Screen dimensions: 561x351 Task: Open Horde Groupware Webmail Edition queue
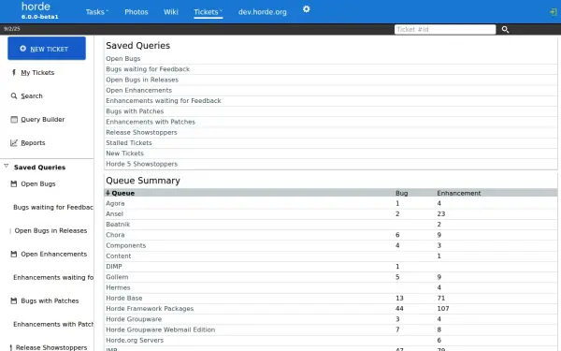click(x=160, y=329)
